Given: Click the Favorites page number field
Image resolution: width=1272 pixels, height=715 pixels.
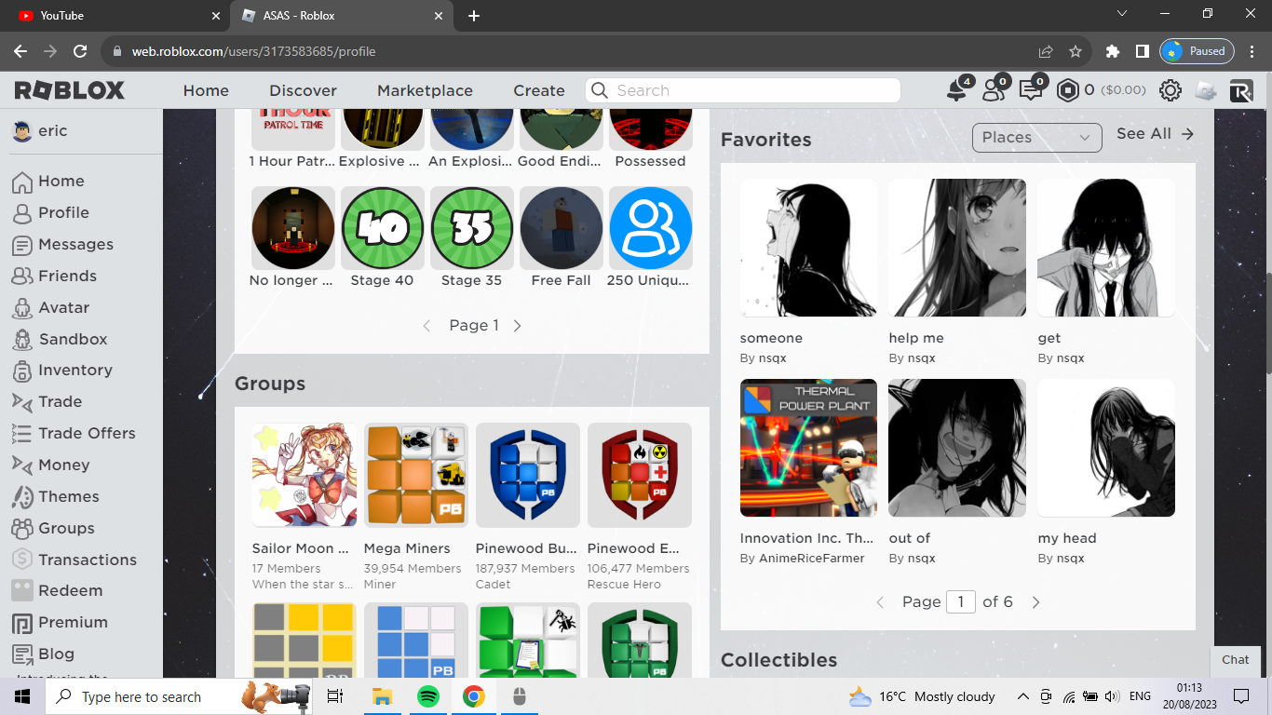Looking at the screenshot, I should click(960, 601).
